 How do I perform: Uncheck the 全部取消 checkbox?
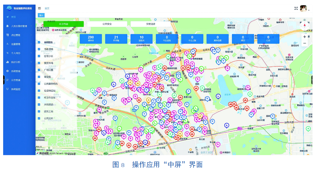(39, 42)
